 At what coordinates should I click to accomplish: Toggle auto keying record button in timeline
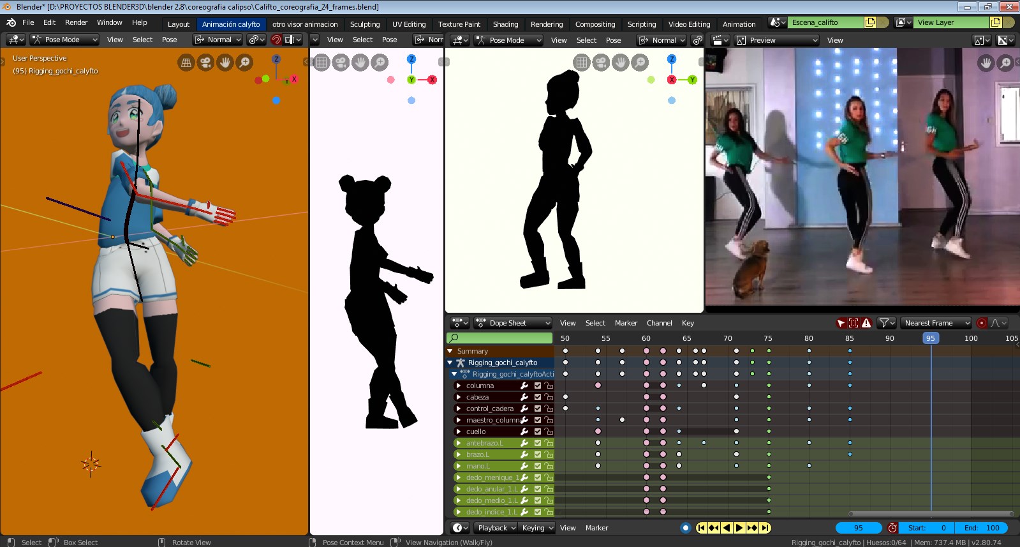(x=686, y=528)
